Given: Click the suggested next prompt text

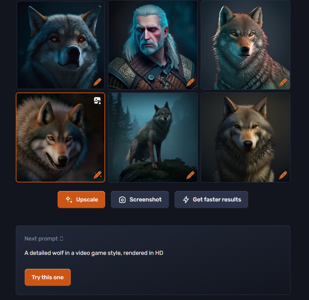Looking at the screenshot, I should tap(94, 253).
